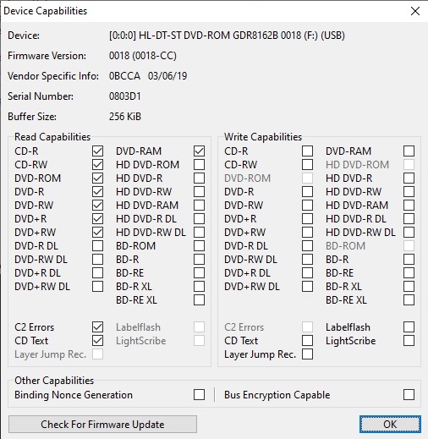The height and width of the screenshot is (439, 428).
Task: Enable the DVD-RAM write checkbox
Action: [x=409, y=151]
